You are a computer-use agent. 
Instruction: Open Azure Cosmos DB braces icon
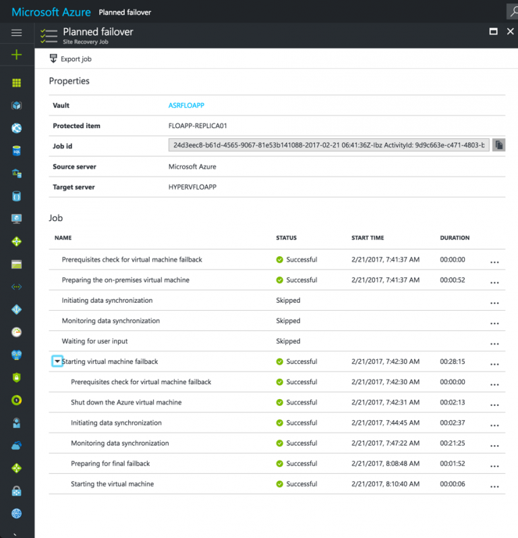pos(16,196)
